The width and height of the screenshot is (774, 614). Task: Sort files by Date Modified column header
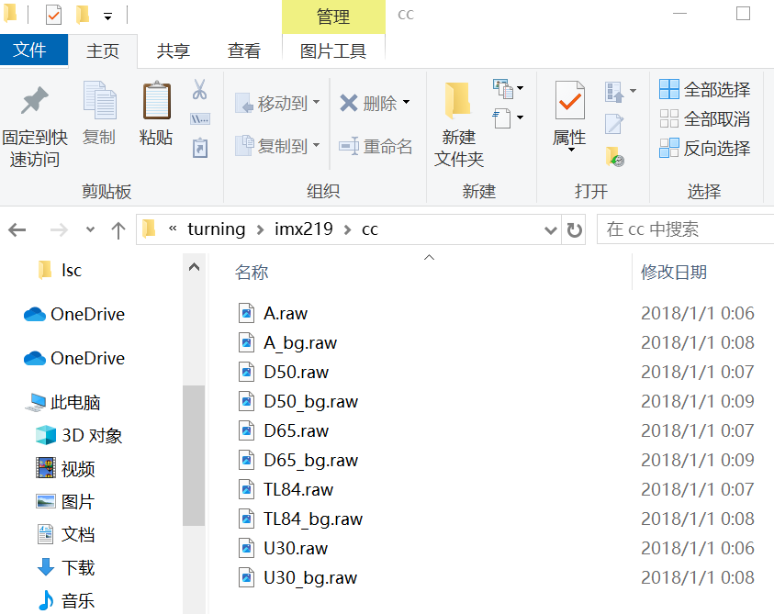[674, 272]
